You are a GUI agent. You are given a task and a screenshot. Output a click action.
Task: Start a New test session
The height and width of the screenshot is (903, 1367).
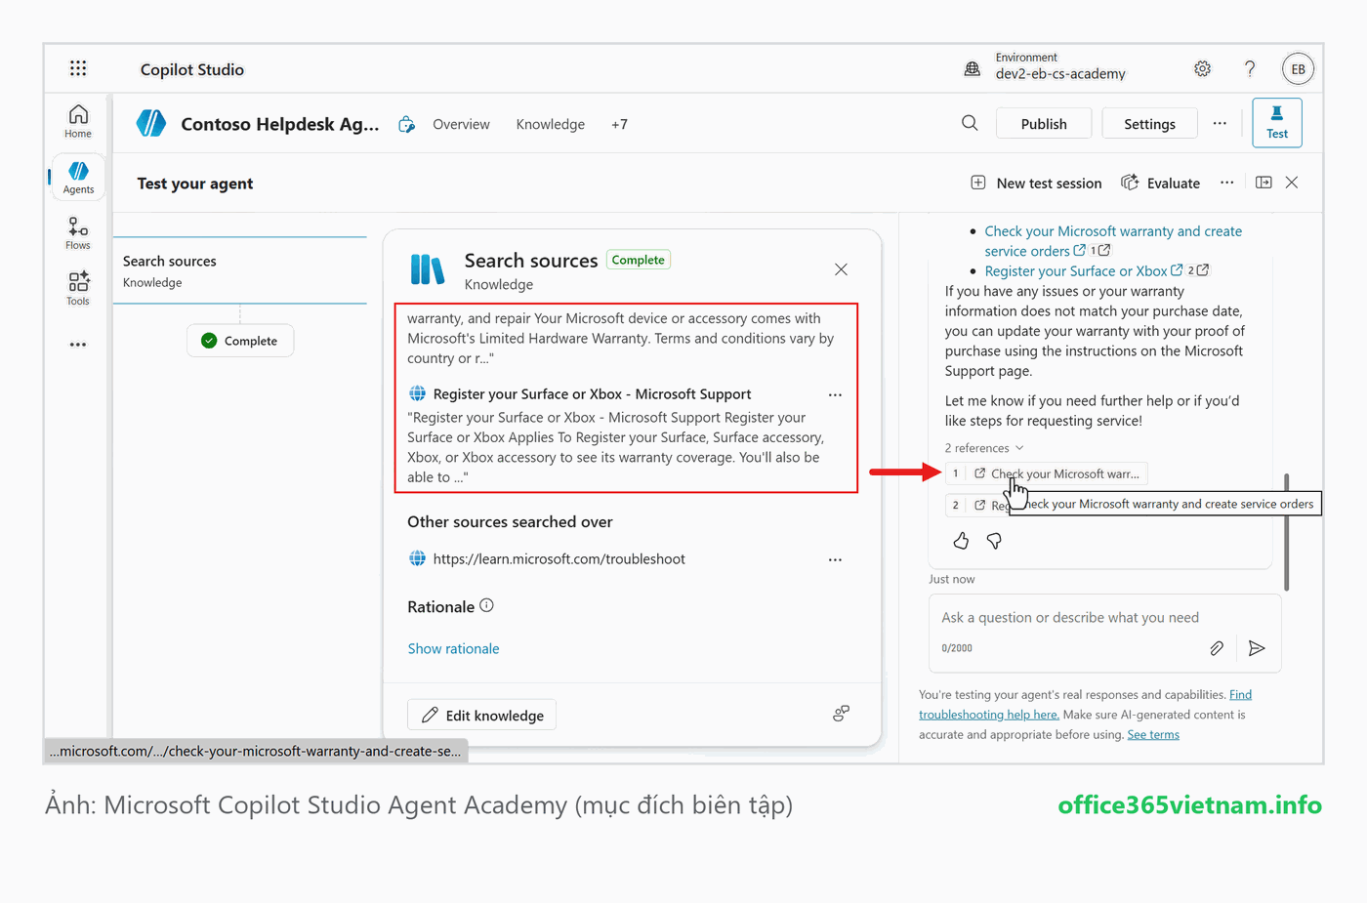(1036, 183)
